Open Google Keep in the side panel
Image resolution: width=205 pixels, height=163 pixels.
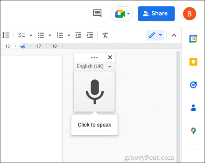click(x=193, y=62)
